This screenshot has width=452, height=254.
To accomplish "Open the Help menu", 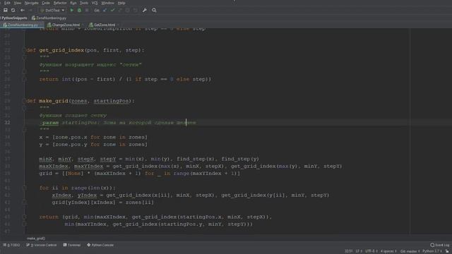I will click(121, 3).
